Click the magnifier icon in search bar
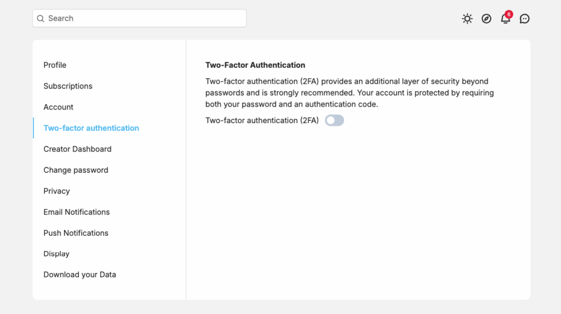The width and height of the screenshot is (561, 314). tap(41, 19)
